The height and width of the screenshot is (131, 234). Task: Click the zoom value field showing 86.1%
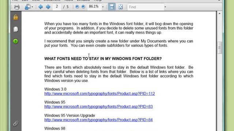94,7
